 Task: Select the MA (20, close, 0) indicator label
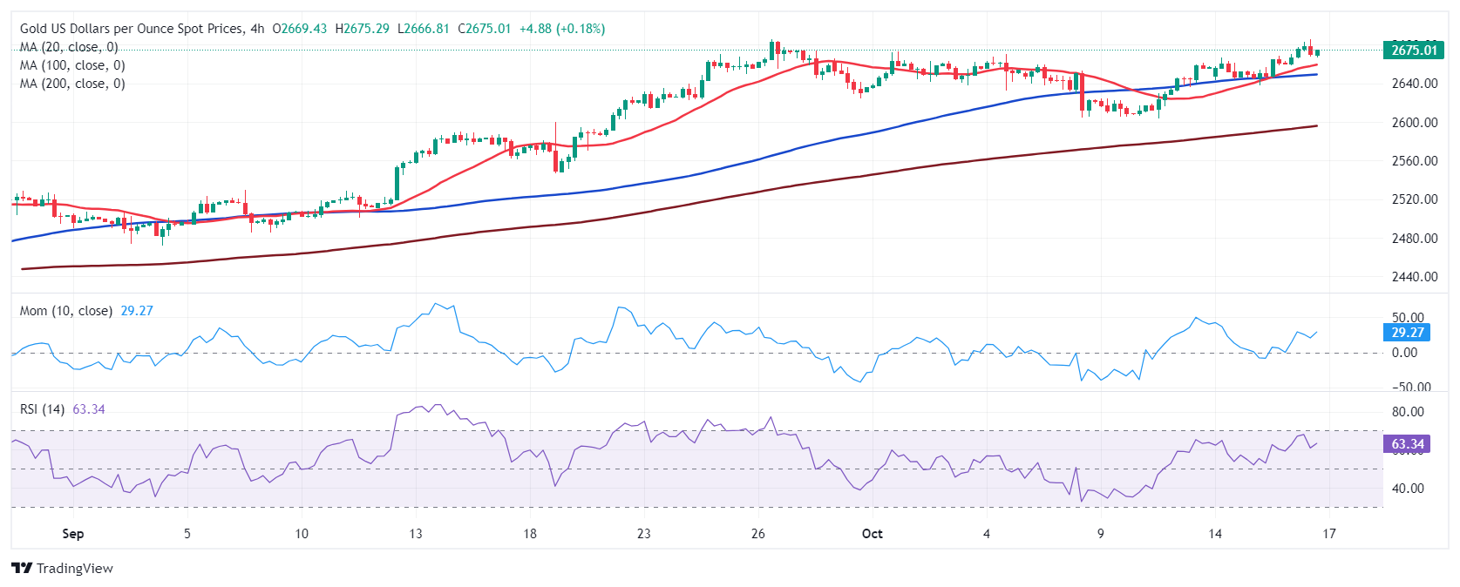pyautogui.click(x=69, y=47)
